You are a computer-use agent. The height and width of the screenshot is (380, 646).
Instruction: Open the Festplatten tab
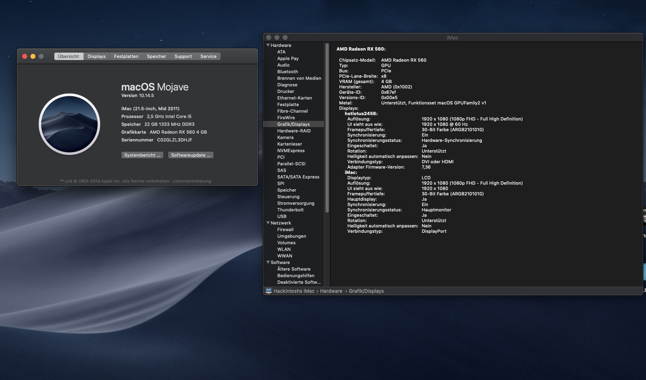pyautogui.click(x=126, y=56)
